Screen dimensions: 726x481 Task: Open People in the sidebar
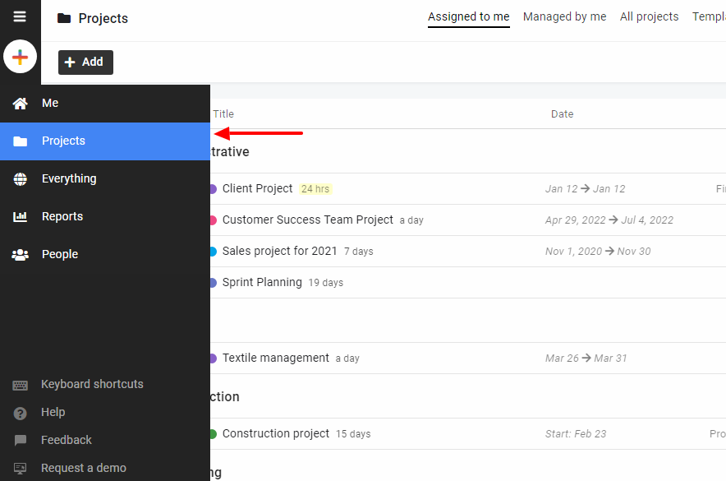click(x=105, y=254)
